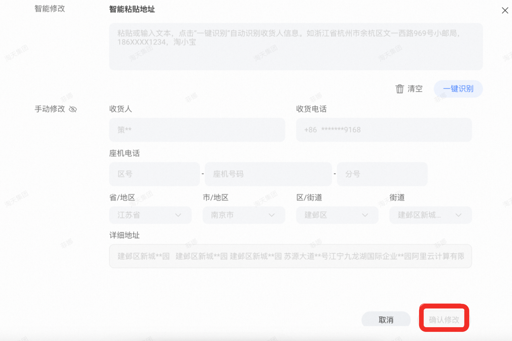The image size is (512, 341).
Task: Click the 收货人 recipient name field
Action: (x=197, y=130)
